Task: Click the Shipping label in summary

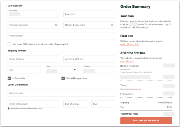Action: [124, 102]
